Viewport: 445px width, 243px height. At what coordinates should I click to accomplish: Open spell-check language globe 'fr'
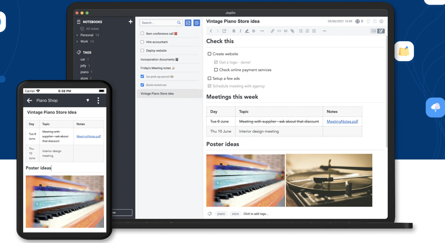click(x=359, y=21)
